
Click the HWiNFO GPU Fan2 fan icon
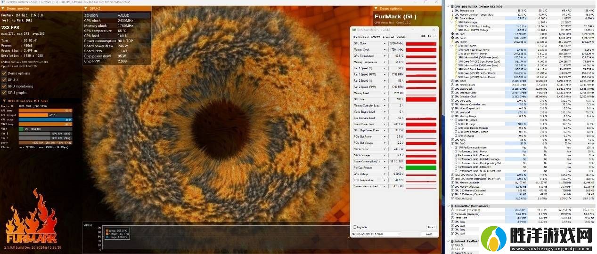453,38
